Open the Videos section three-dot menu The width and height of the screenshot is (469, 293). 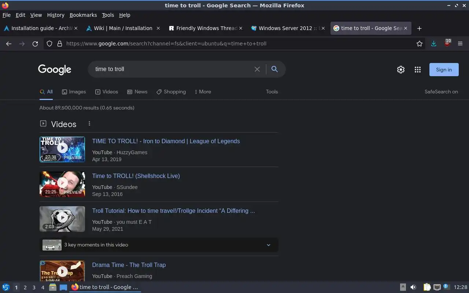(89, 124)
